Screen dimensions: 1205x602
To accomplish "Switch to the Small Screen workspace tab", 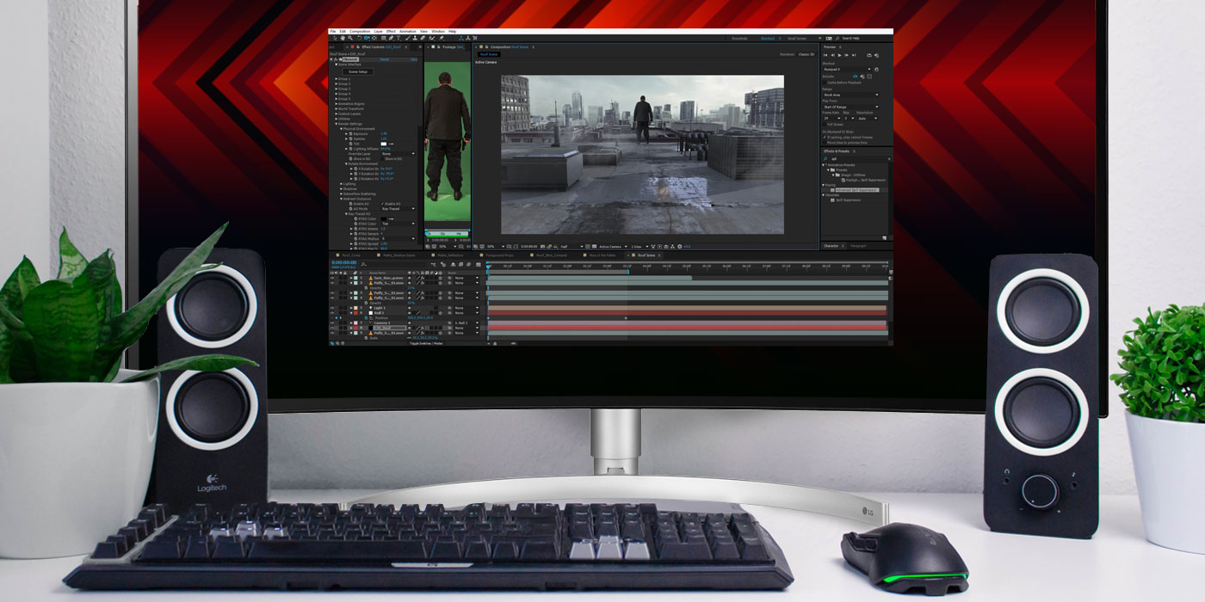I will point(797,38).
